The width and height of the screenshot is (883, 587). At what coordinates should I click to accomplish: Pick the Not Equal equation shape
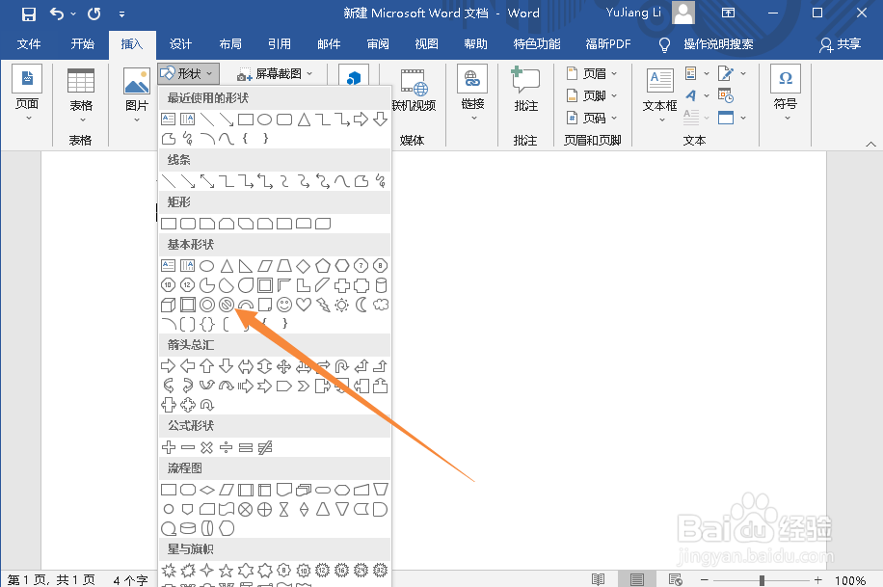(265, 448)
